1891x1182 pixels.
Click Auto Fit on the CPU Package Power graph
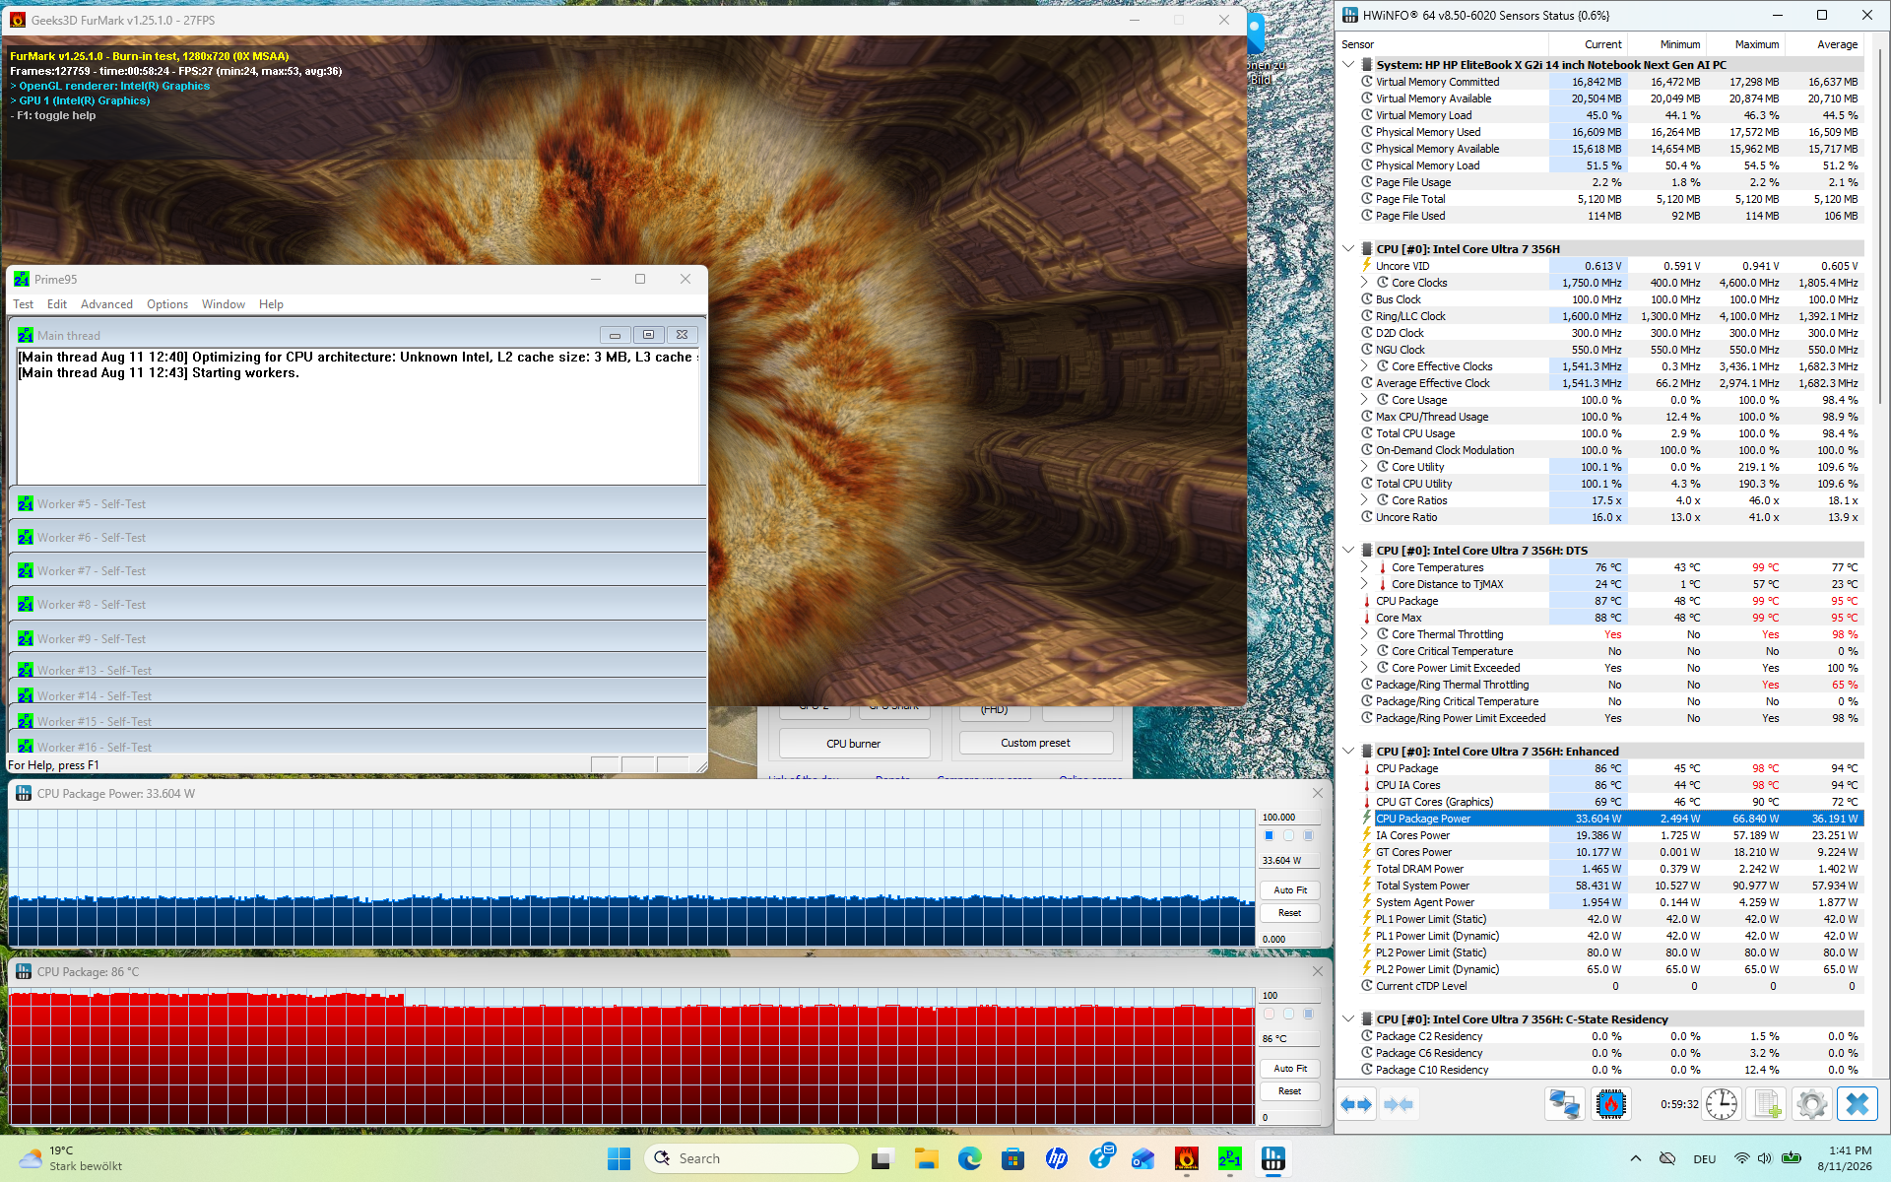tap(1290, 889)
